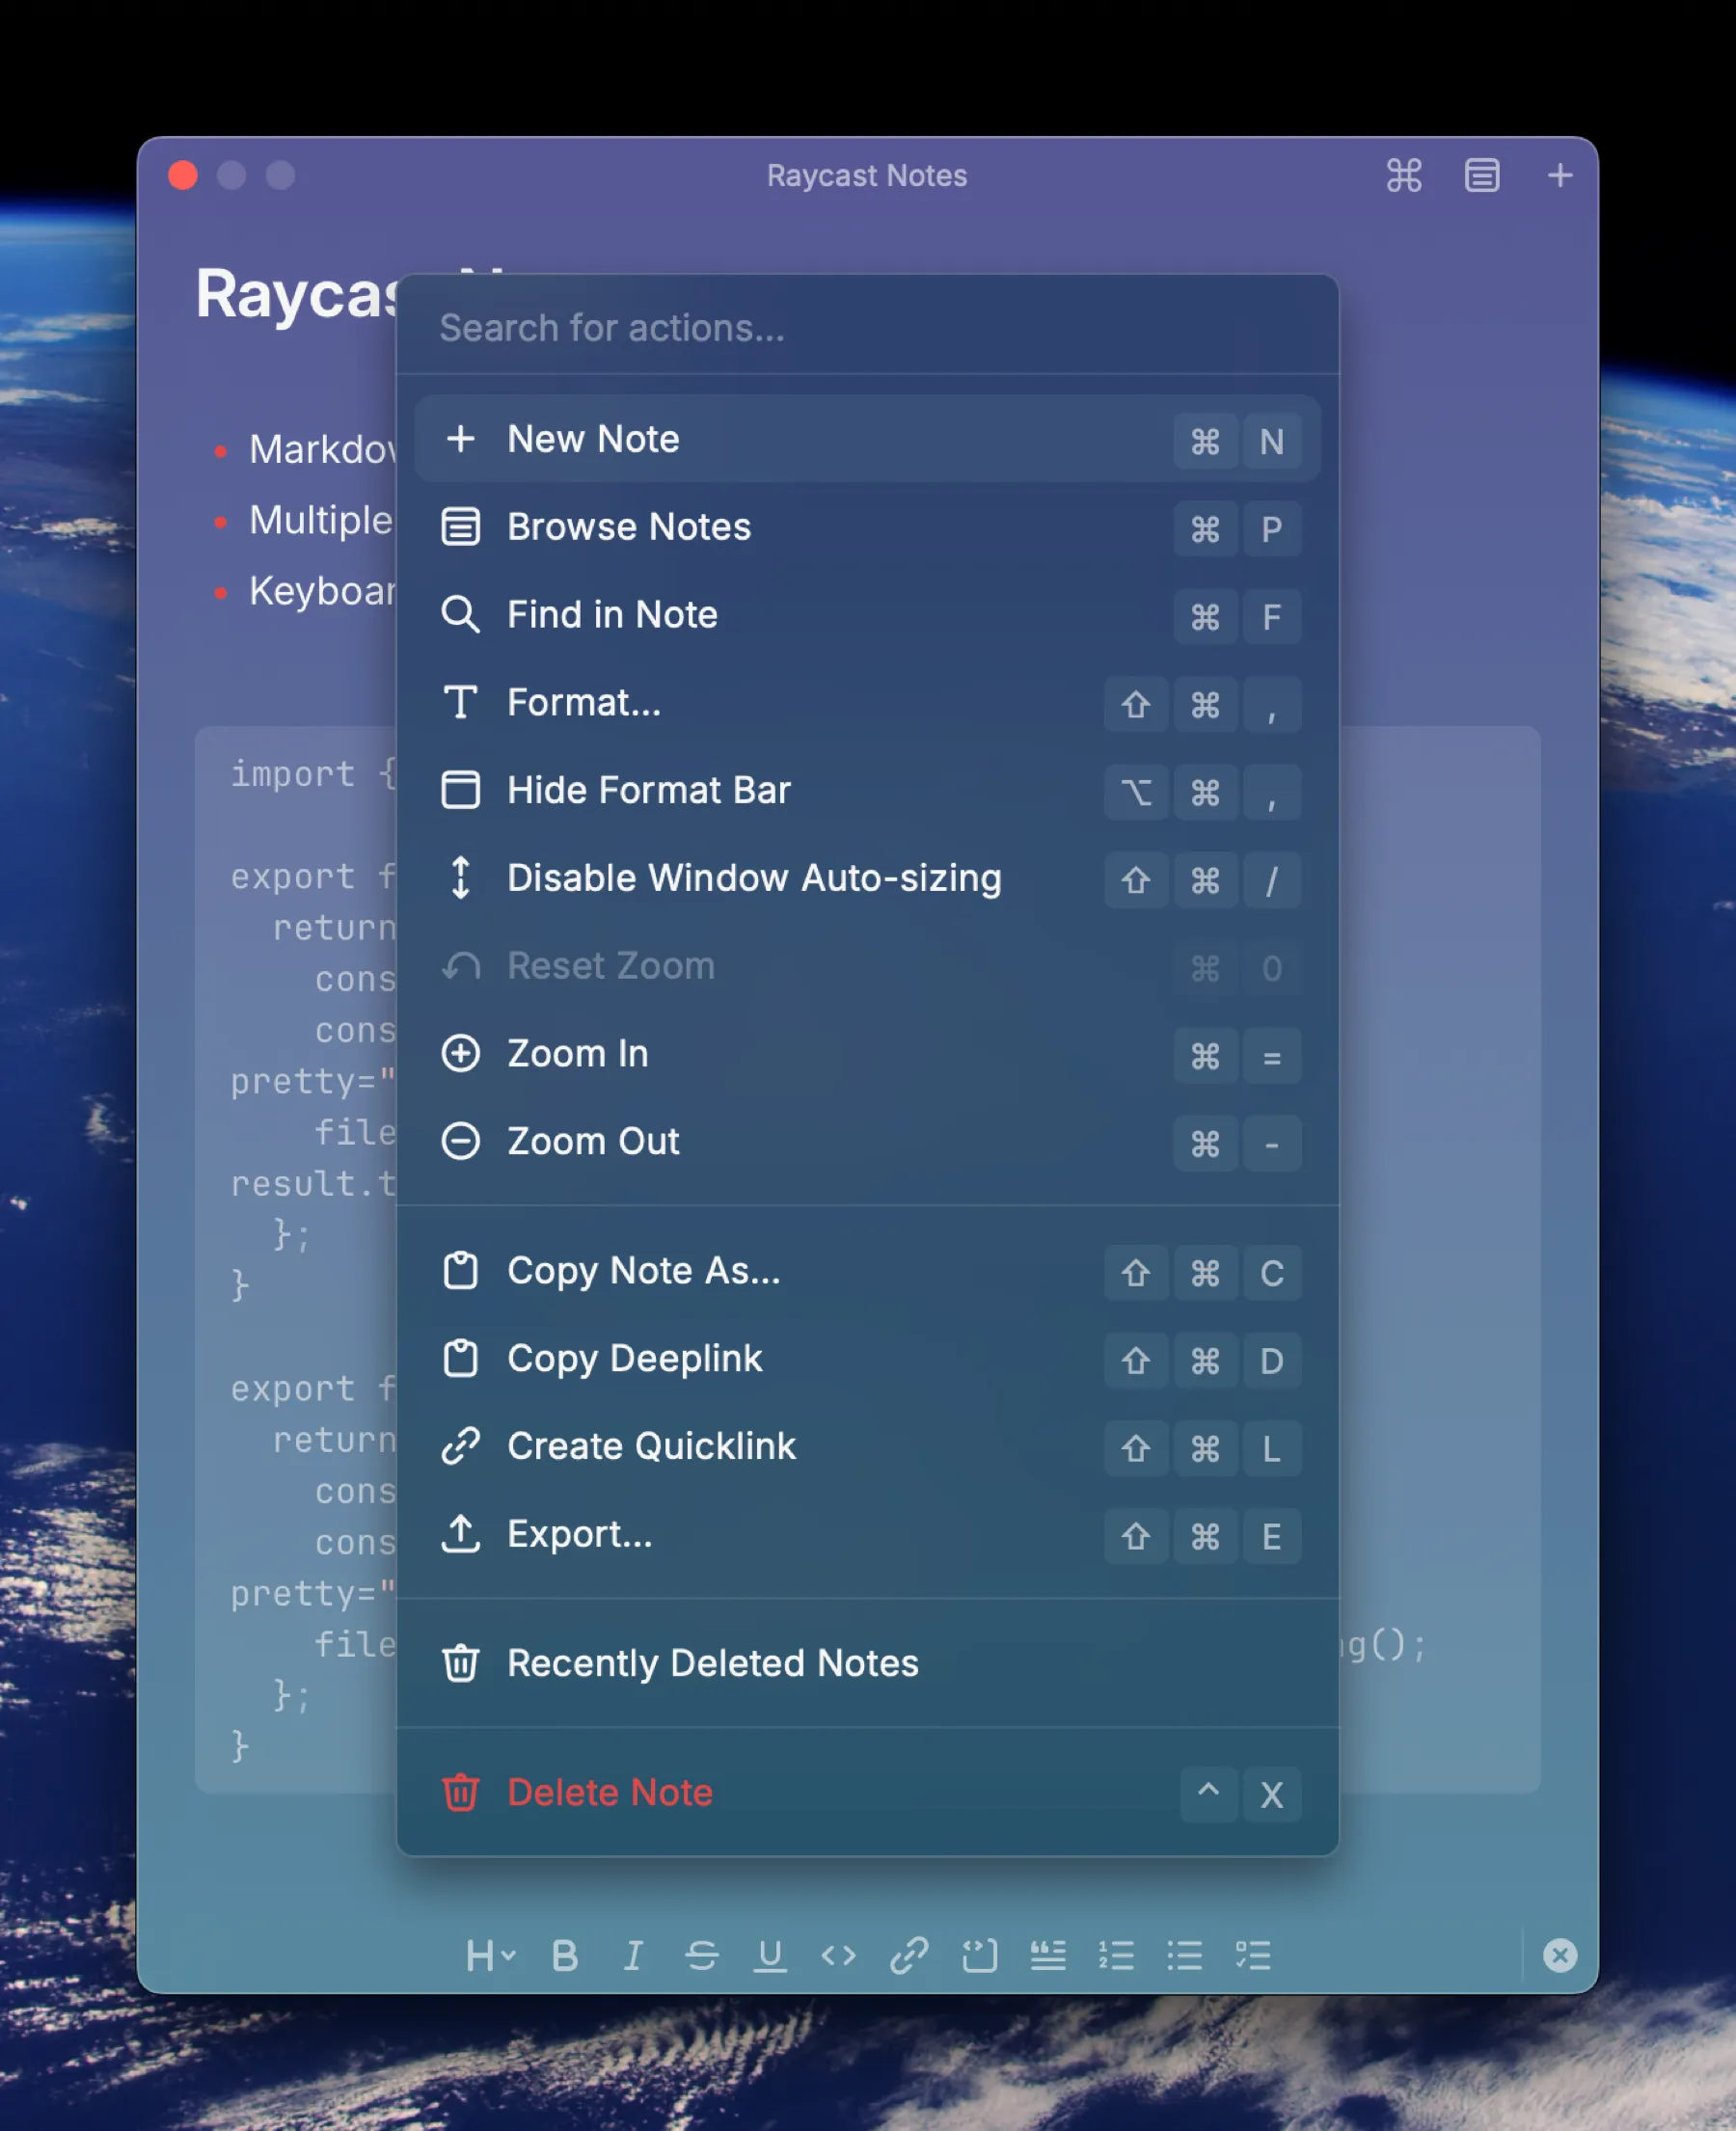Screen dimensions: 1736x2131
Task: Select Hide Format Bar
Action: pyautogui.click(x=649, y=790)
